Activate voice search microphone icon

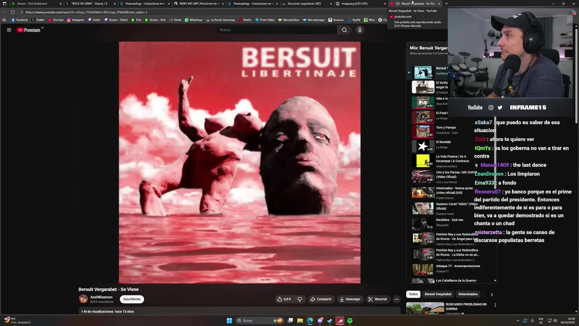point(360,30)
